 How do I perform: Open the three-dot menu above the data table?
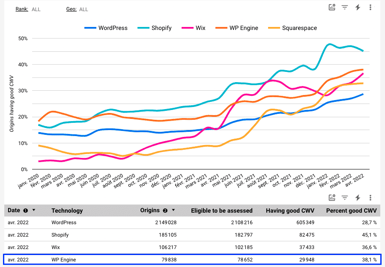pos(370,198)
